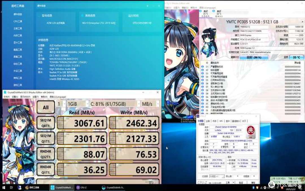
Task: Open 综合工具 in the 图吧工具箱 sidebar
Action: 18,64
